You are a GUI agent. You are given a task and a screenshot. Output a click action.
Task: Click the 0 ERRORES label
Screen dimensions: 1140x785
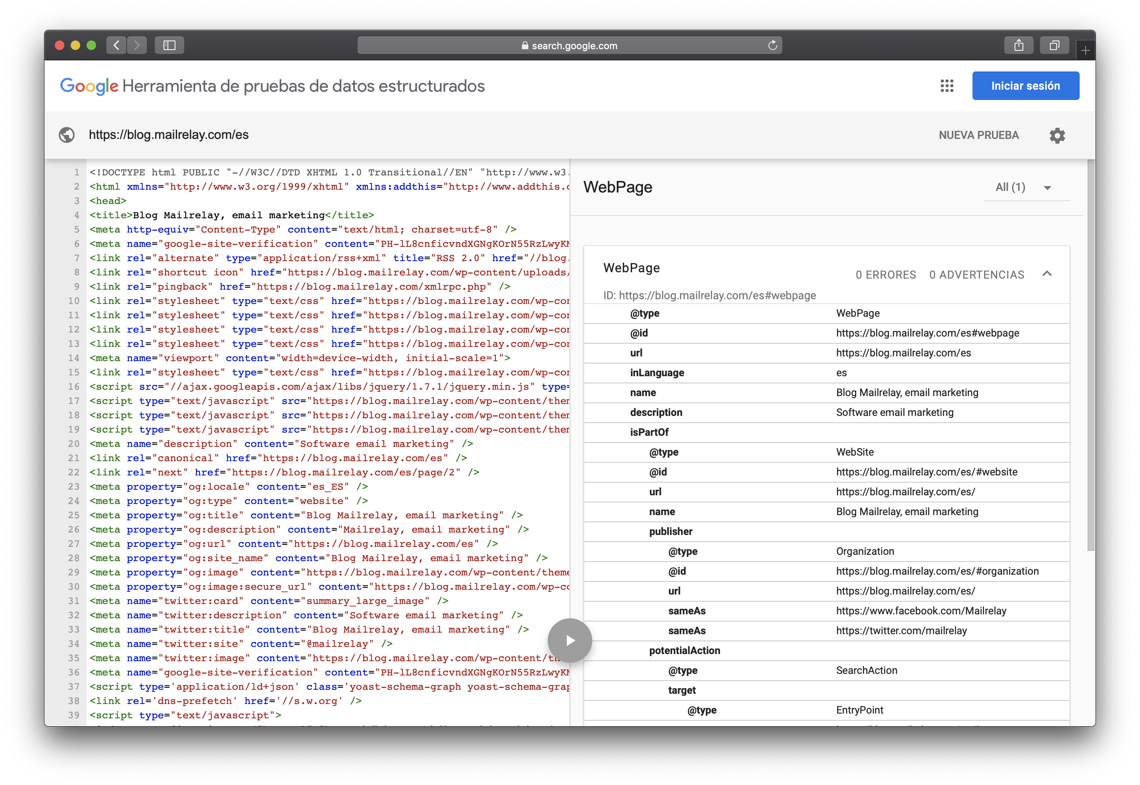(885, 275)
